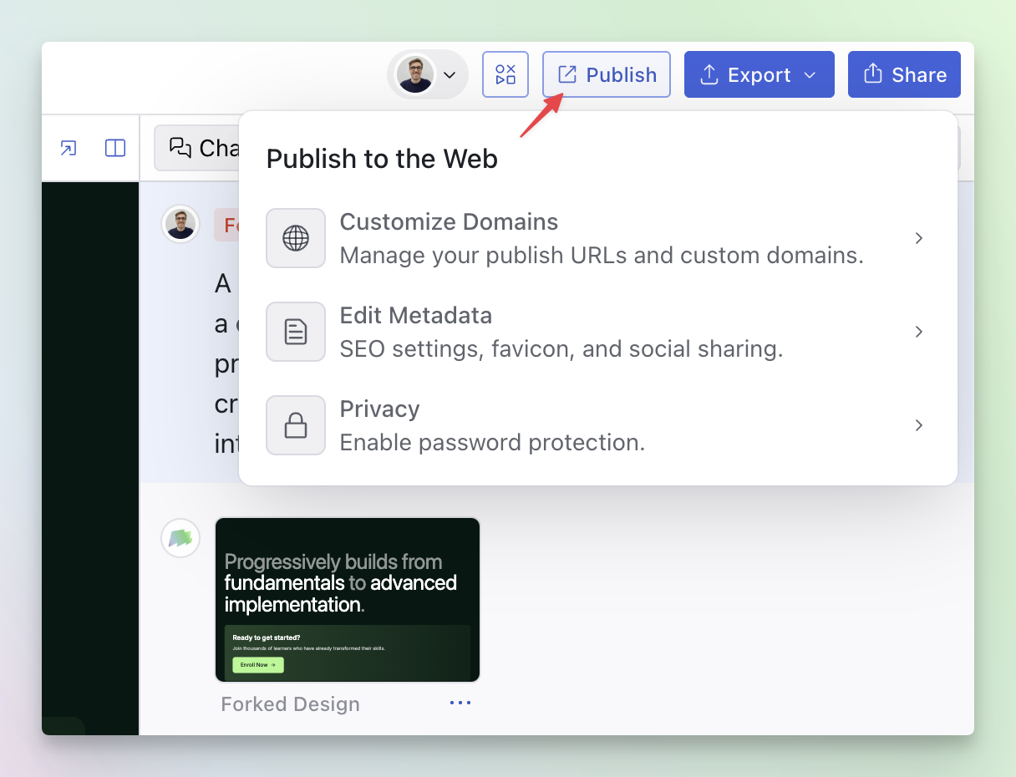
Task: Click the globe icon for Customize Domains
Action: 296,238
